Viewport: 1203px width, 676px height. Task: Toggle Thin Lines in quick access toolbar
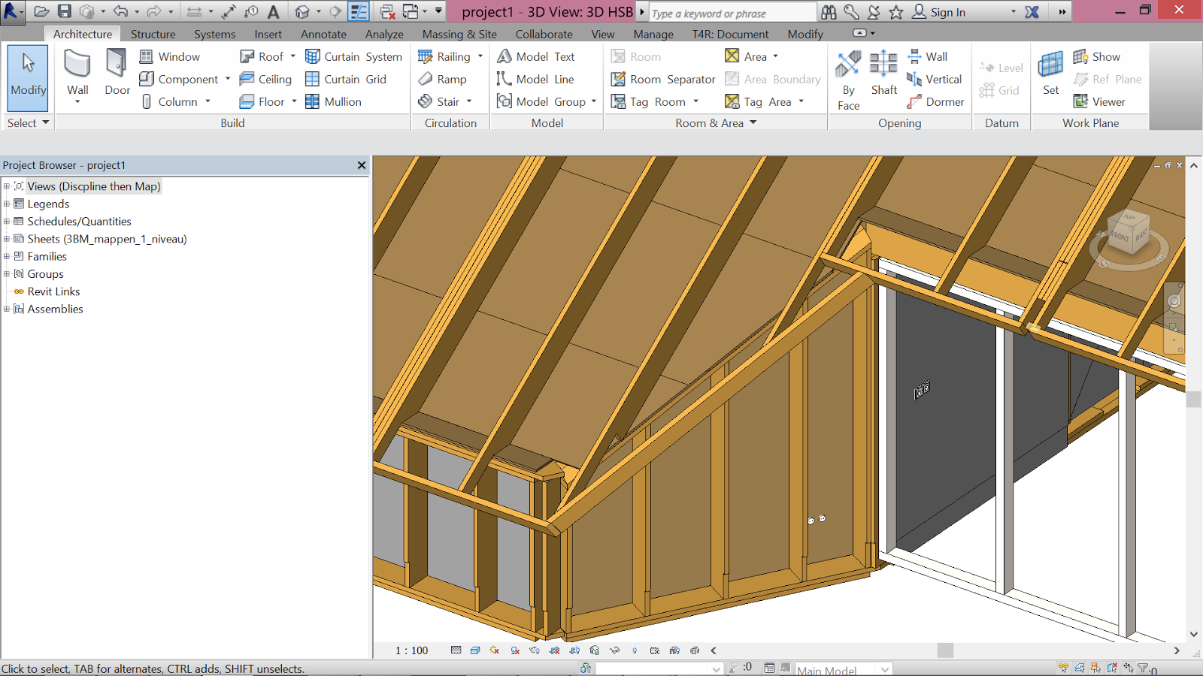[359, 11]
